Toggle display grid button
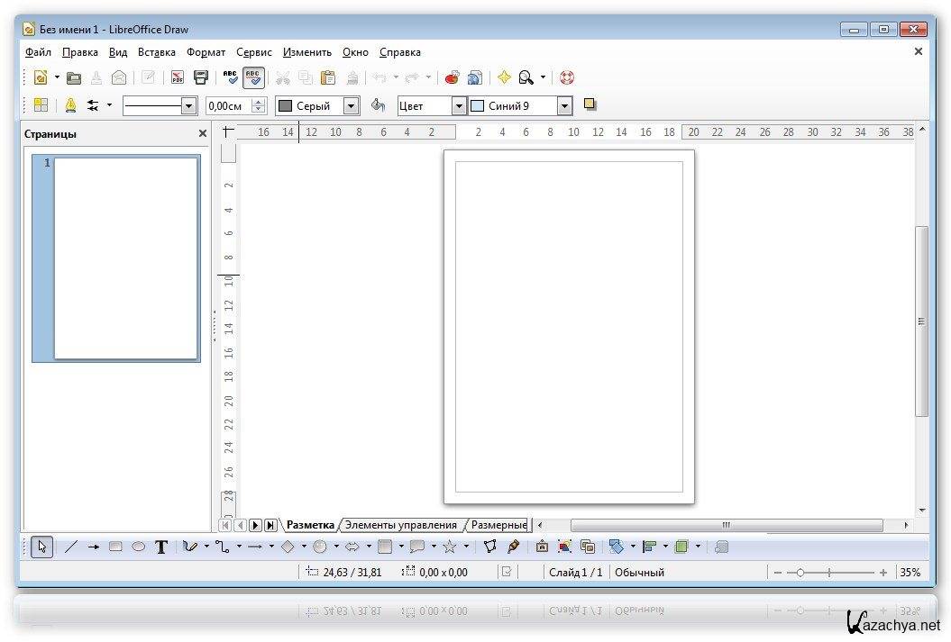 tap(40, 105)
